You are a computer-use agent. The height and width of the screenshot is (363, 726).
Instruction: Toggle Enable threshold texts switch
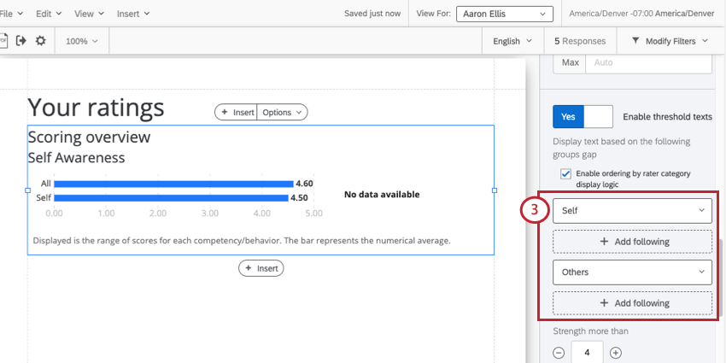point(583,117)
